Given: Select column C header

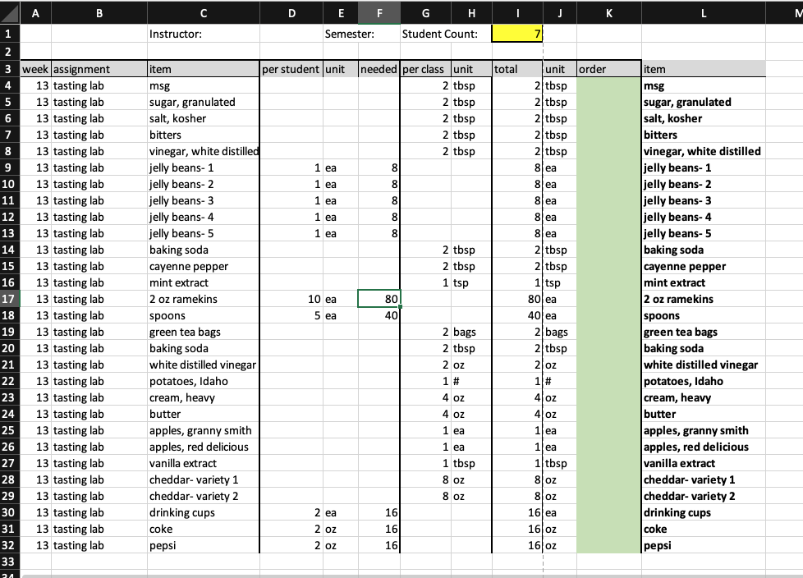Looking at the screenshot, I should click(204, 13).
